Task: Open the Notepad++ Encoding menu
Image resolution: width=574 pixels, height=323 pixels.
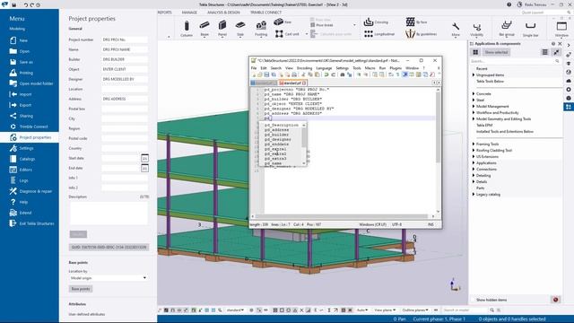Action: pyautogui.click(x=304, y=68)
